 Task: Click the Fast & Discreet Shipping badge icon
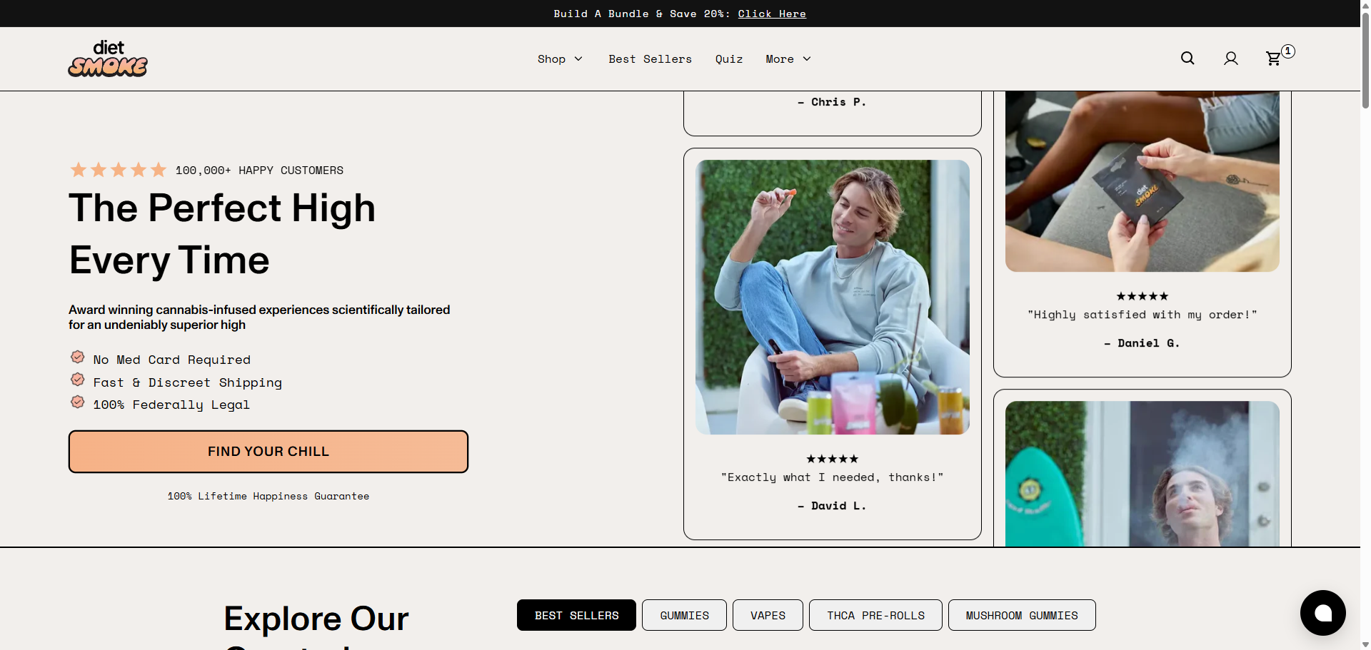78,380
